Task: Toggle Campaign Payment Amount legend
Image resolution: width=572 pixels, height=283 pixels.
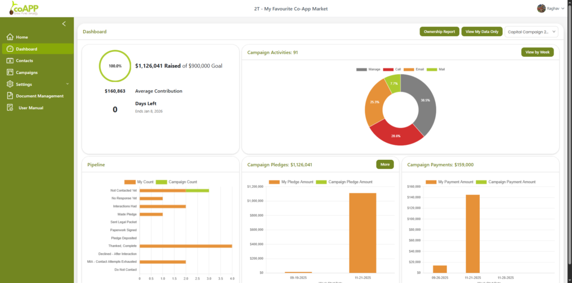Action: coord(482,182)
